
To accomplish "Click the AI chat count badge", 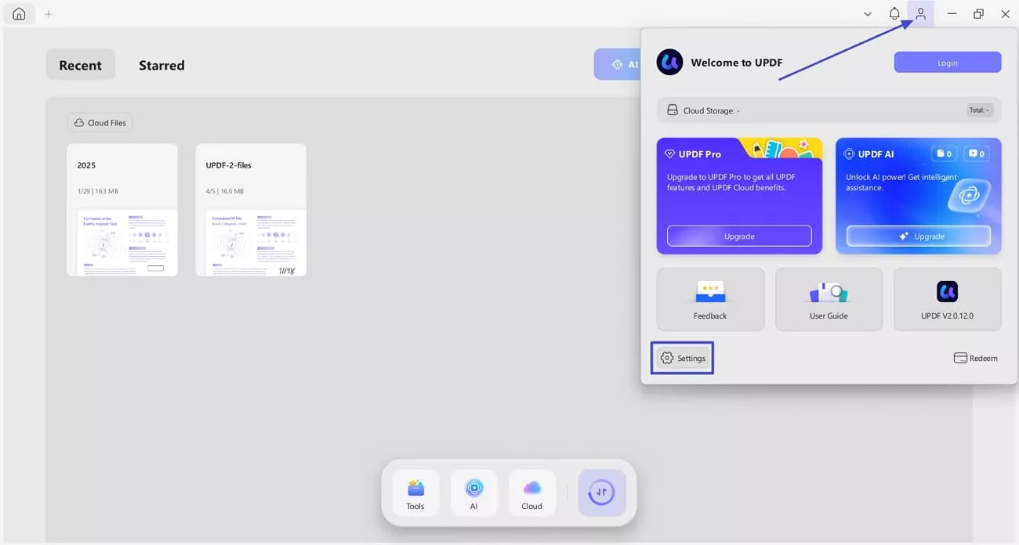I will 976,154.
